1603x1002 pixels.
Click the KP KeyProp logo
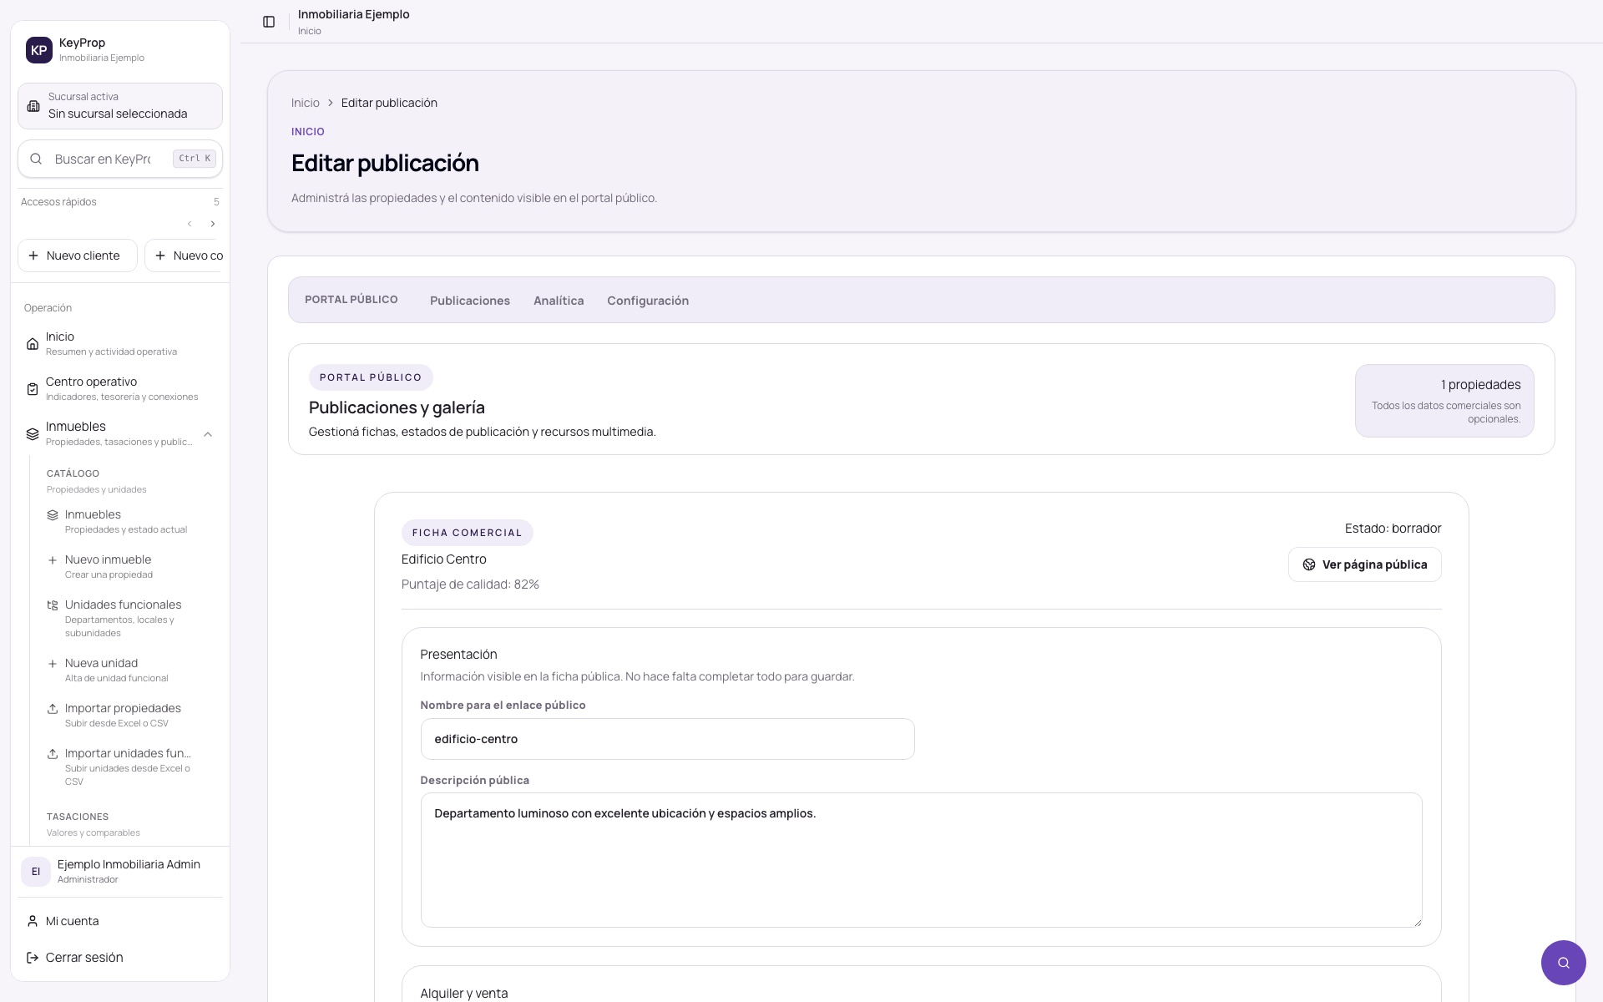pyautogui.click(x=39, y=50)
